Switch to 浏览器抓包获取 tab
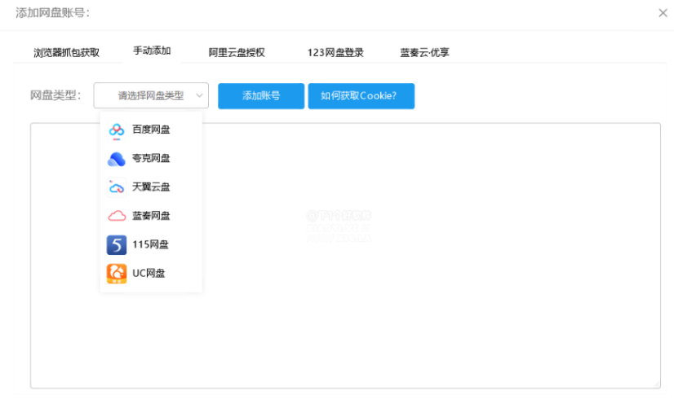This screenshot has height=400, width=674. (x=67, y=53)
